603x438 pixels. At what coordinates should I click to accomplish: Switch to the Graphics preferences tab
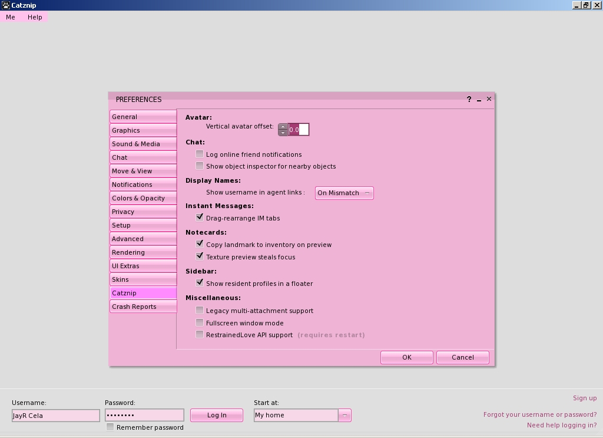point(143,130)
